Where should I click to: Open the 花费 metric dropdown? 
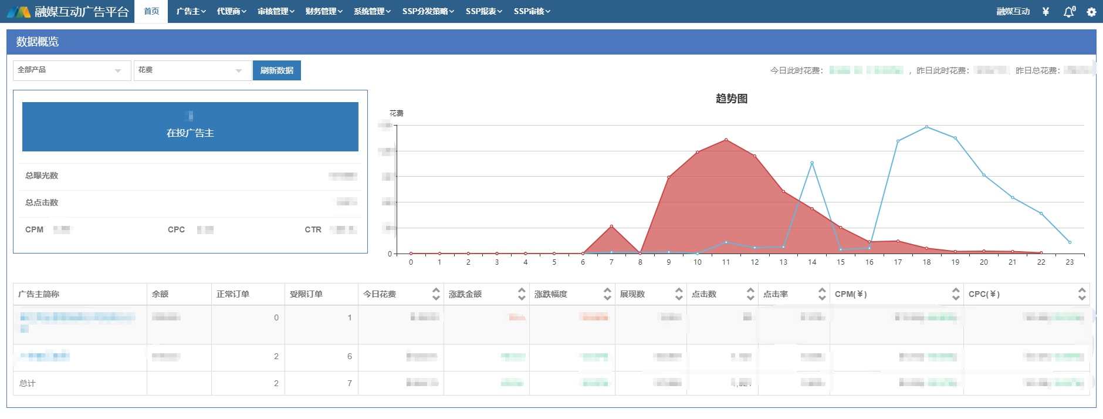tap(192, 70)
